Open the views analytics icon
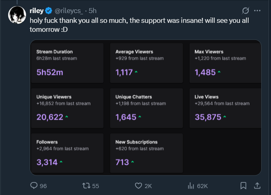Image resolution: width=271 pixels, height=195 pixels. pos(190,186)
